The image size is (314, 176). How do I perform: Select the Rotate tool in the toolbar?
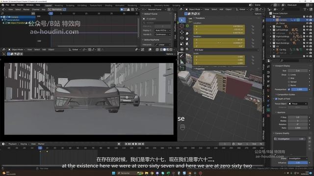[182, 38]
